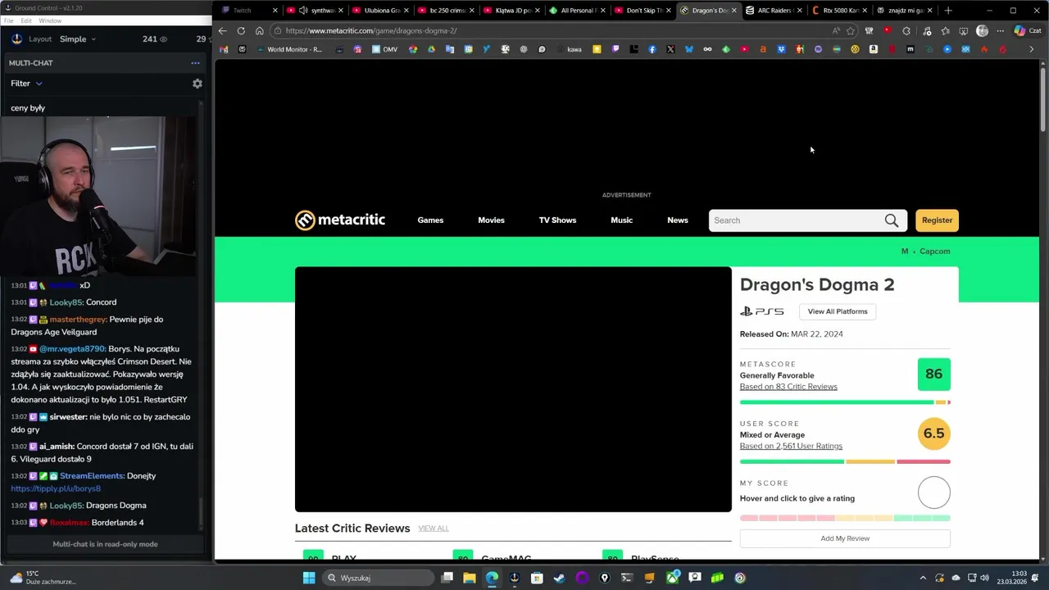Screen dimensions: 1049x590
Task: Open the Metacritic logo home link
Action: point(340,220)
